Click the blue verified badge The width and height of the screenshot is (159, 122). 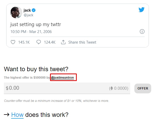[34, 10]
